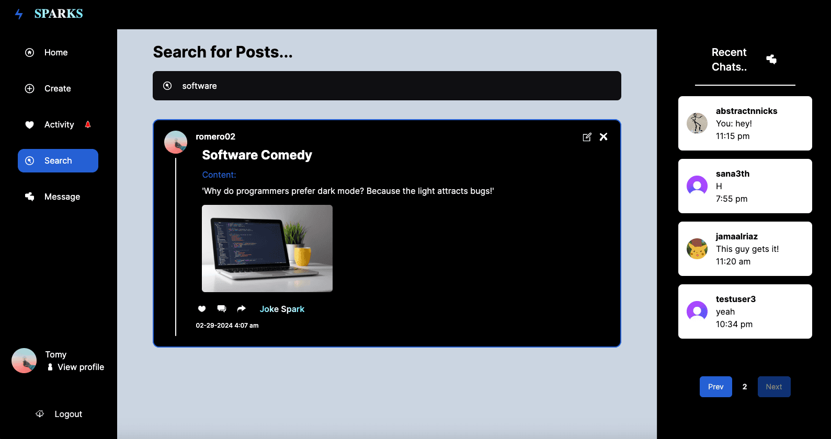Screen dimensions: 831x439
Task: Click the Sparks lightning bolt logo
Action: [19, 14]
